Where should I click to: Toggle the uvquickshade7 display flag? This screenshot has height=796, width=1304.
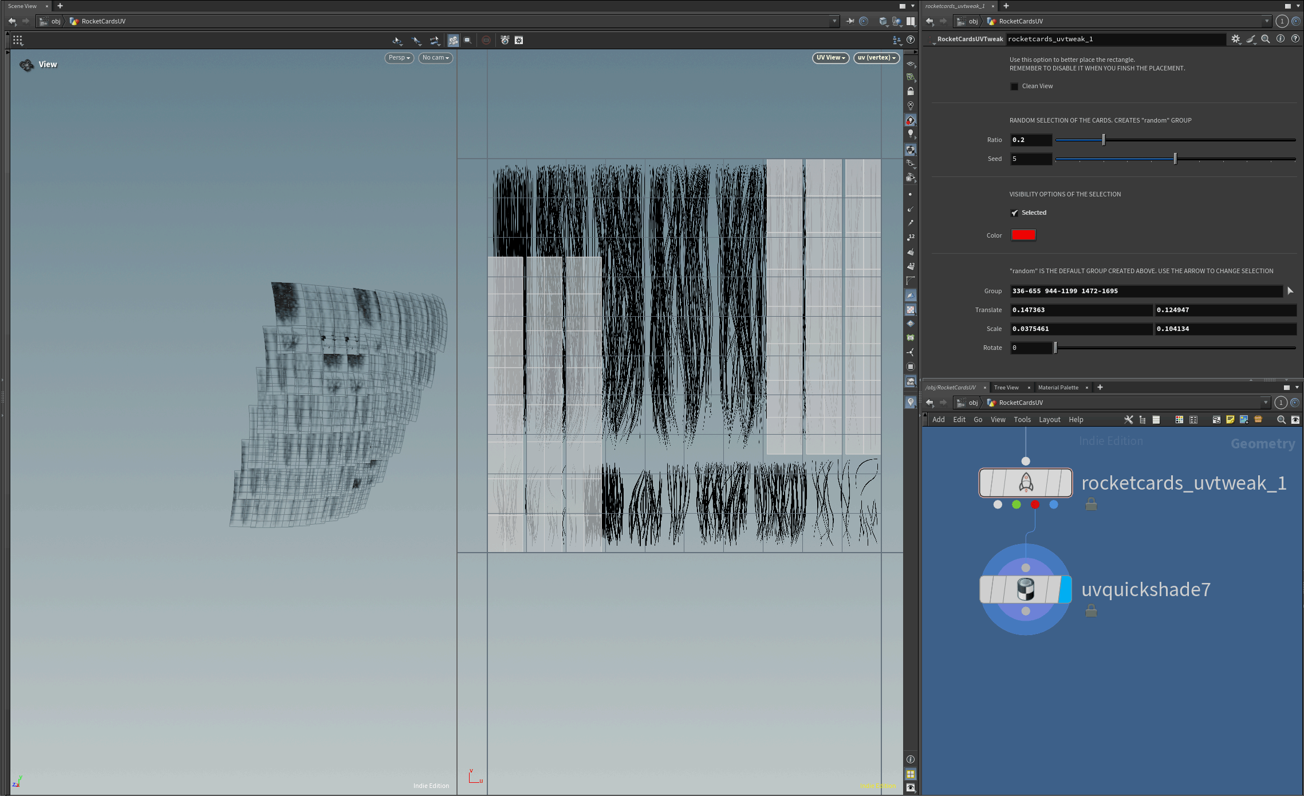(x=1065, y=589)
